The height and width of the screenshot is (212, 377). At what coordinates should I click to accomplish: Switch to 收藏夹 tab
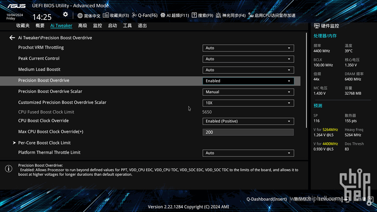point(23,26)
